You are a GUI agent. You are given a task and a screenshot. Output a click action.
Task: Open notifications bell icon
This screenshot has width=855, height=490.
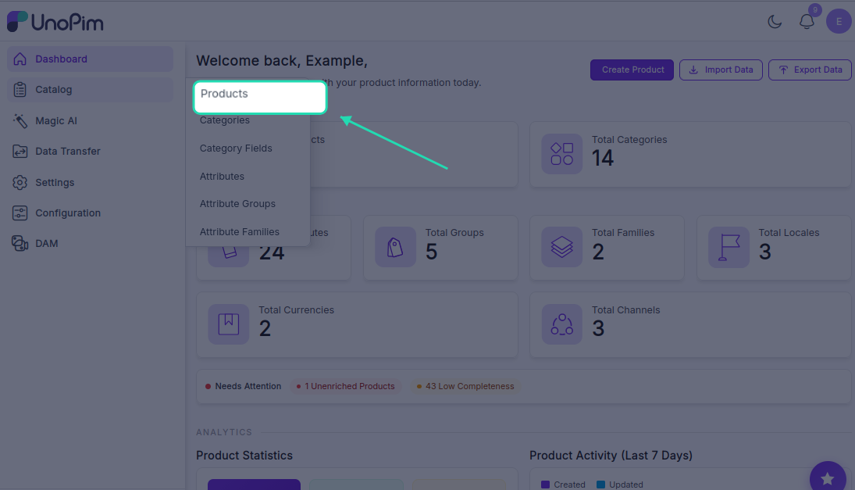[807, 22]
